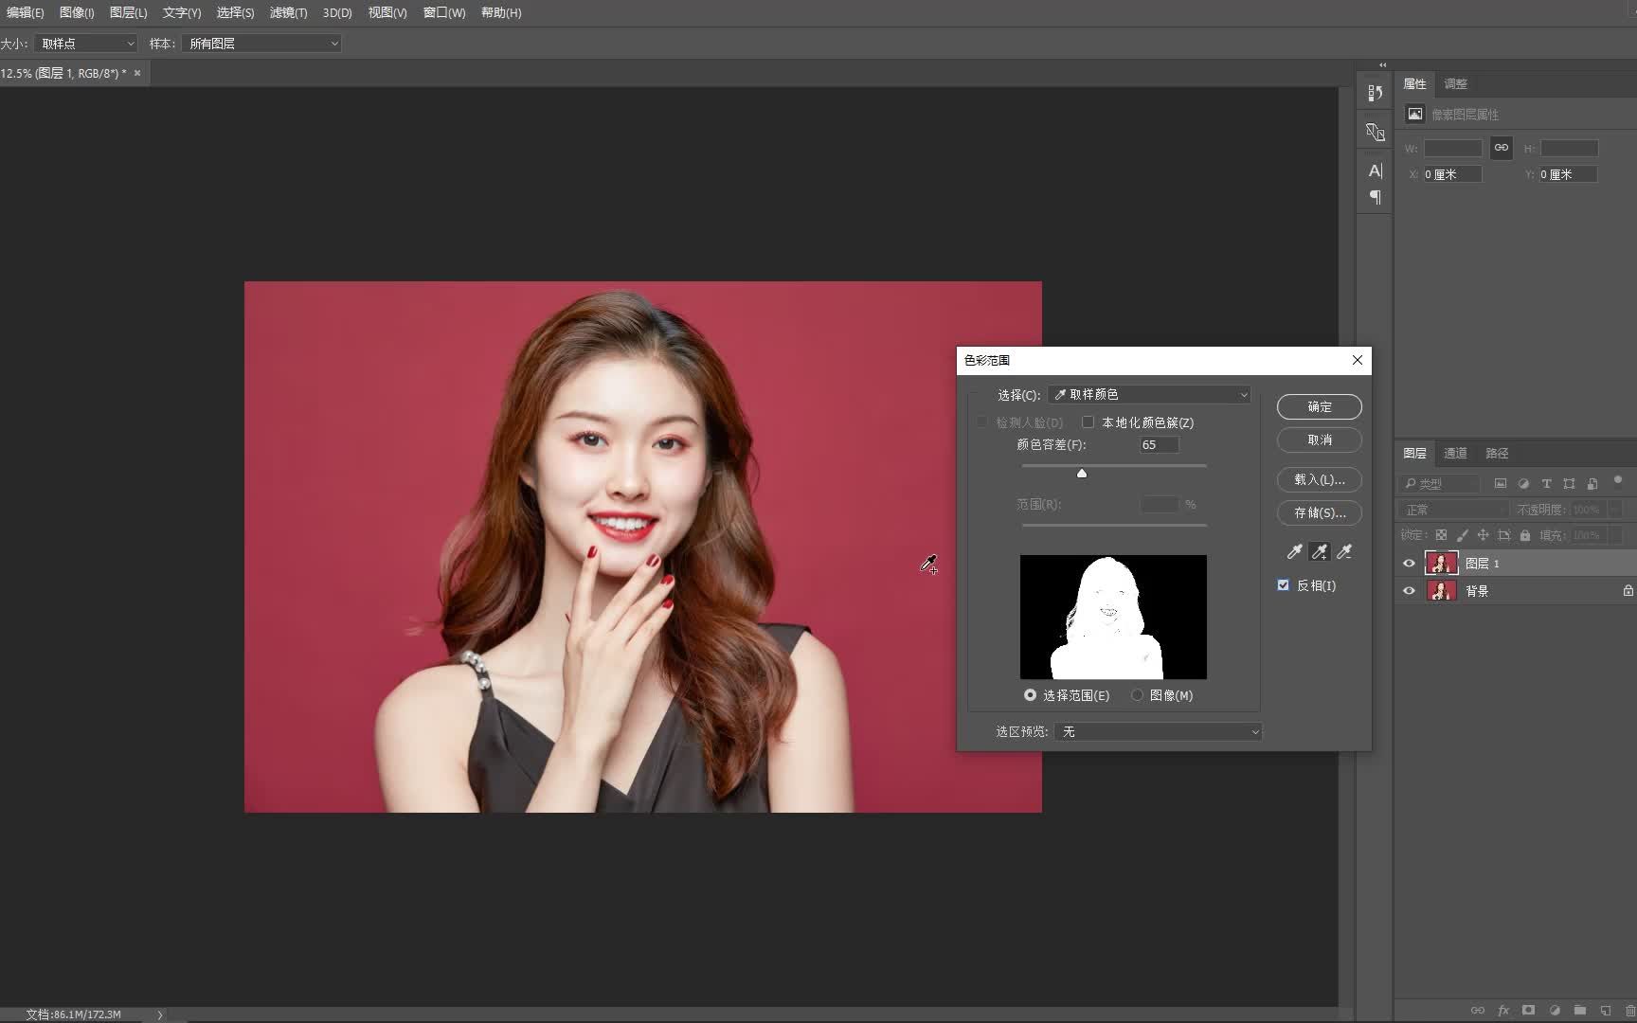Hide 图层 1 using its eye icon

coord(1409,564)
